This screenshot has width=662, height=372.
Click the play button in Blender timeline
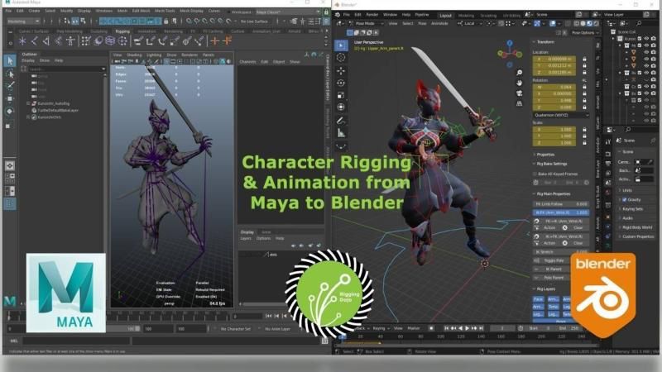pos(467,327)
